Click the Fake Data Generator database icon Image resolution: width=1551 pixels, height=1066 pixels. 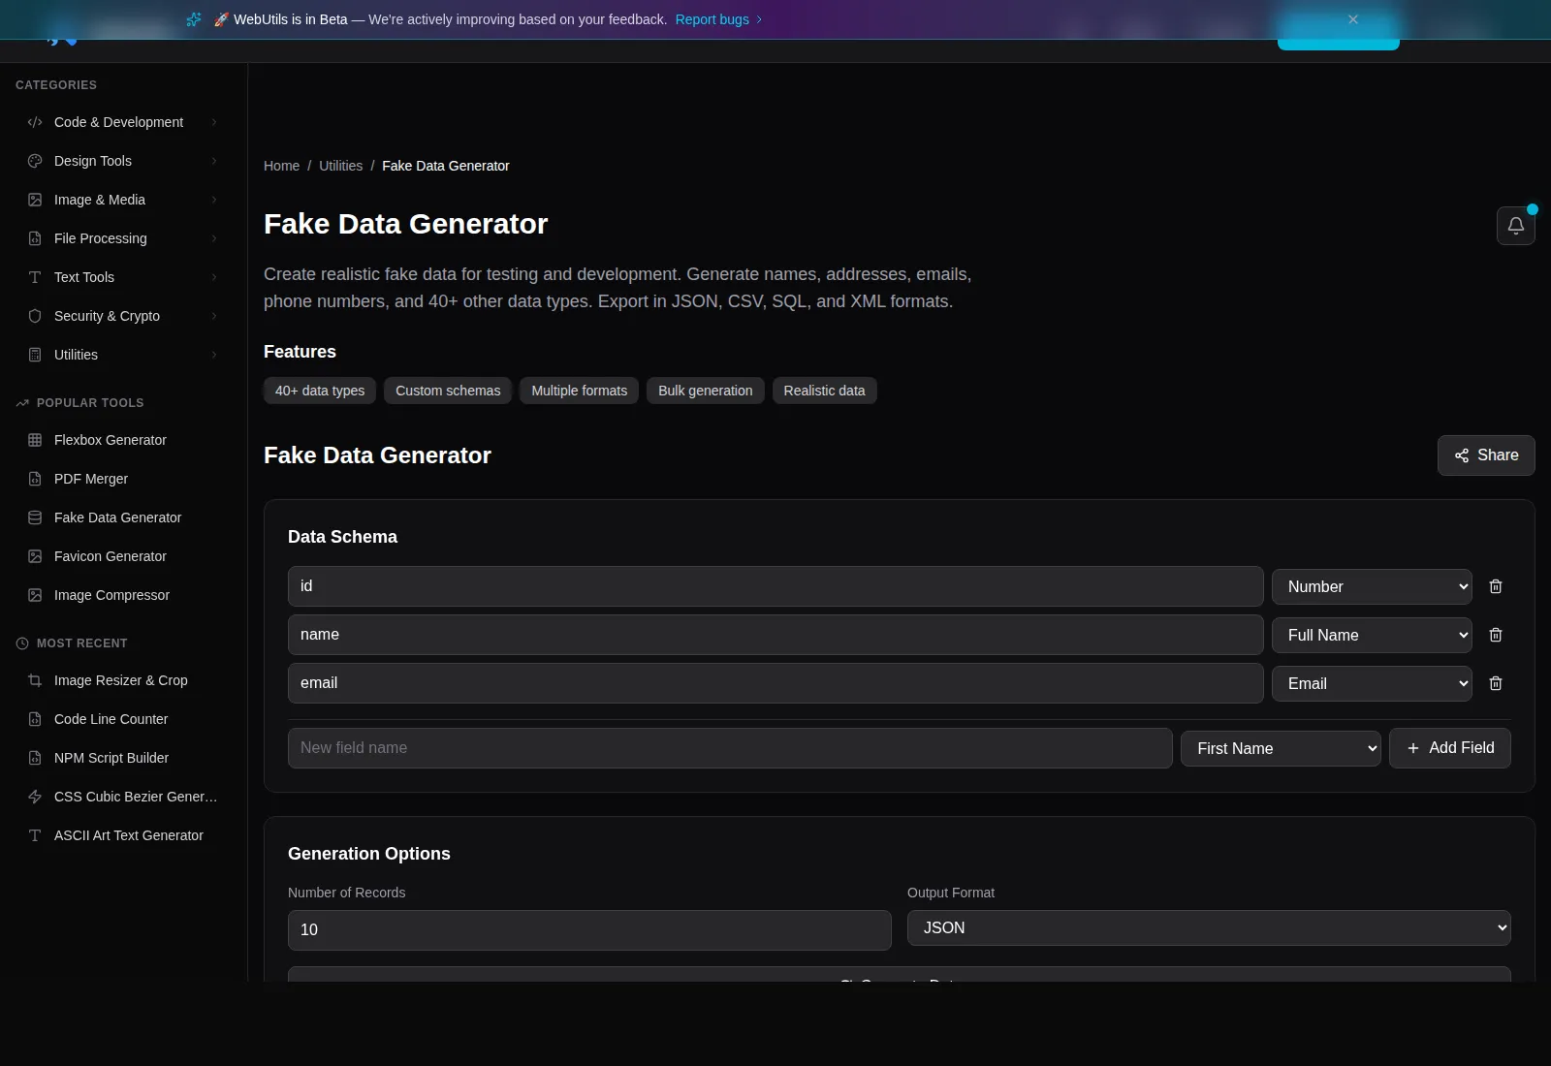[35, 517]
